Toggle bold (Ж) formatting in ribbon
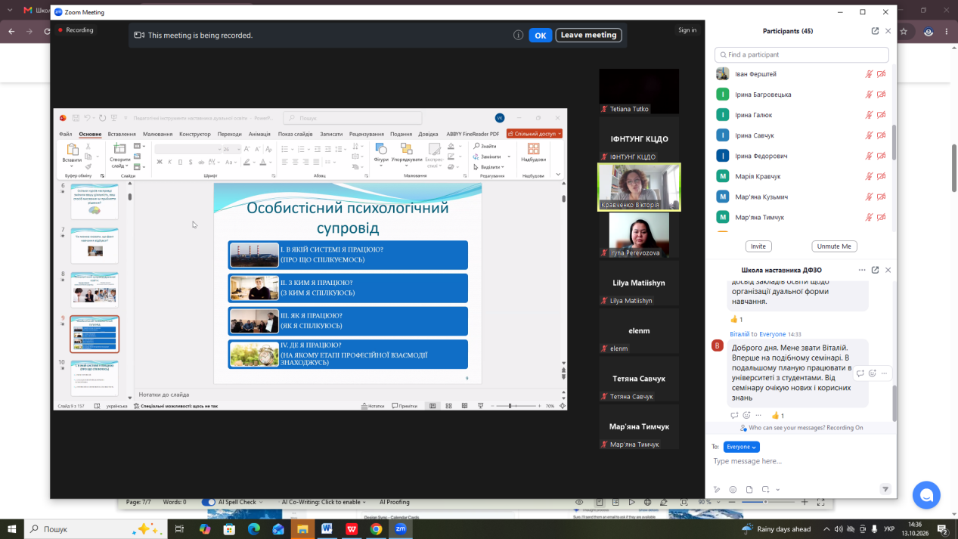The width and height of the screenshot is (958, 539). tap(160, 162)
